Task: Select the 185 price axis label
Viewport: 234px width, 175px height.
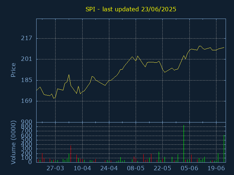Action: (x=27, y=80)
